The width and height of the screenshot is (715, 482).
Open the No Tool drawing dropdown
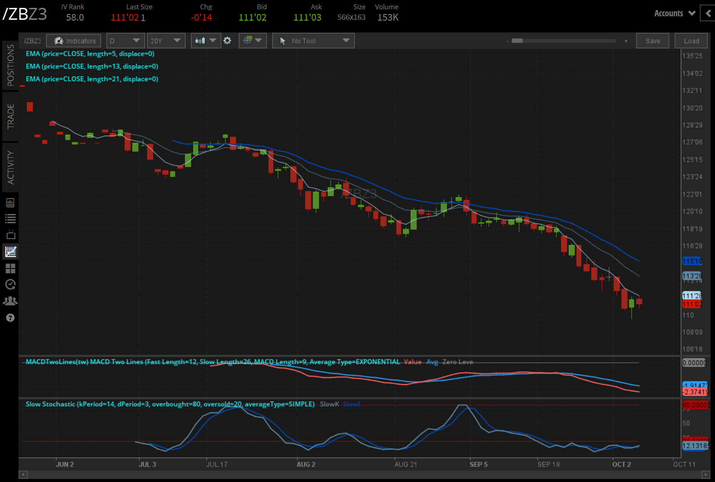(x=313, y=41)
